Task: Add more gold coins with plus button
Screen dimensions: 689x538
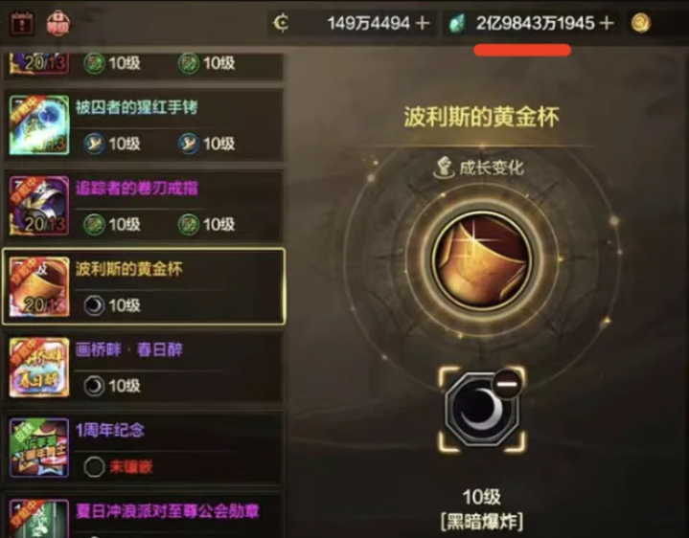Action: 423,23
